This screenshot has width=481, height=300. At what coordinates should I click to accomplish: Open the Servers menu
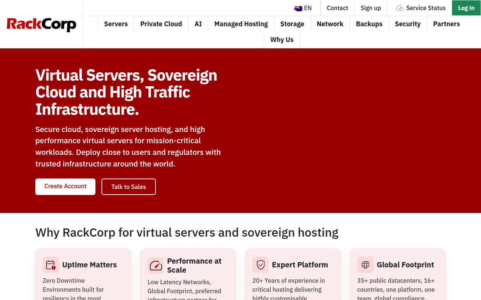[x=116, y=24]
